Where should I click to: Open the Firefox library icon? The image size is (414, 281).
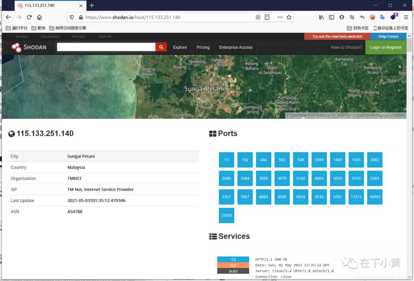point(321,17)
